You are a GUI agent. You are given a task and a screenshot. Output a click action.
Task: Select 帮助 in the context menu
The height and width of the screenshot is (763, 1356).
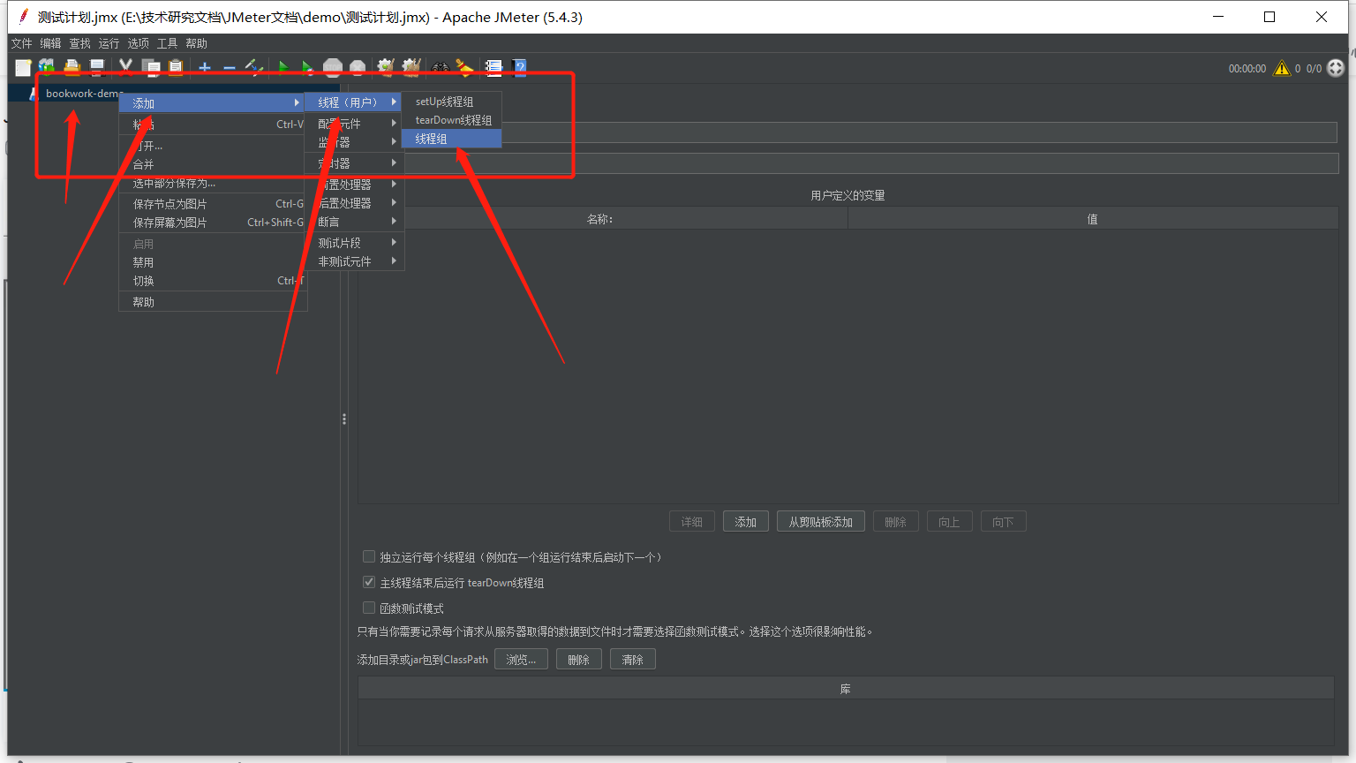tap(213, 302)
